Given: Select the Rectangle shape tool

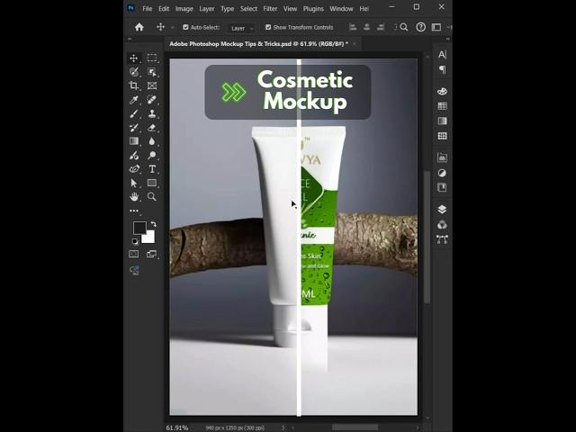Looking at the screenshot, I should coord(152,183).
